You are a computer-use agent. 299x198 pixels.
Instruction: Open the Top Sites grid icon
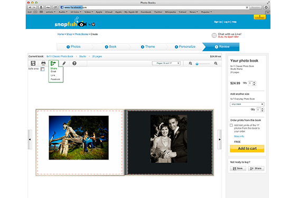(41, 12)
